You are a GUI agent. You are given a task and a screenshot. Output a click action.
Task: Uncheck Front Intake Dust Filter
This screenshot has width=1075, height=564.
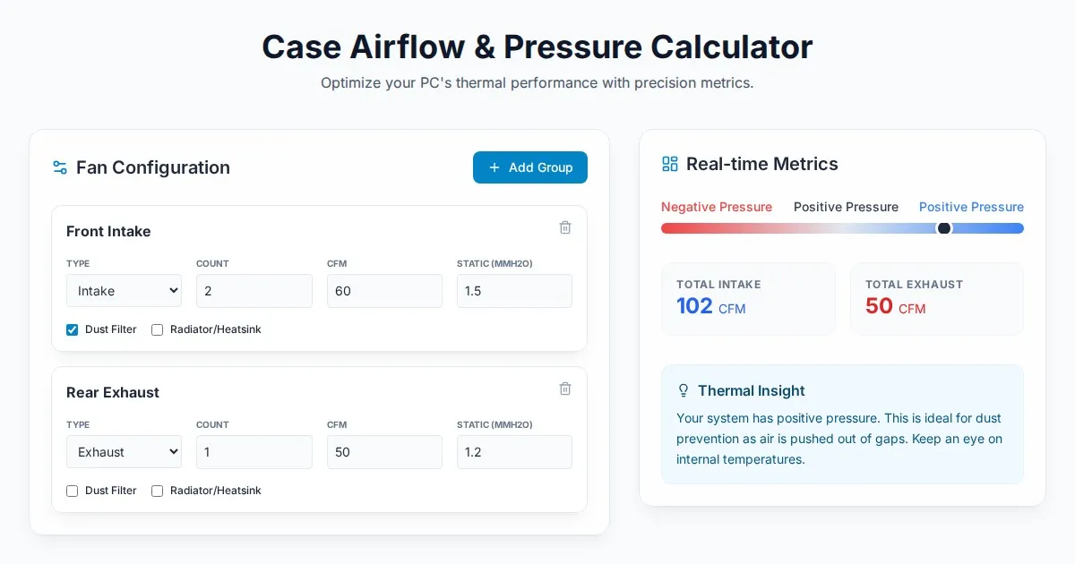[x=73, y=329]
